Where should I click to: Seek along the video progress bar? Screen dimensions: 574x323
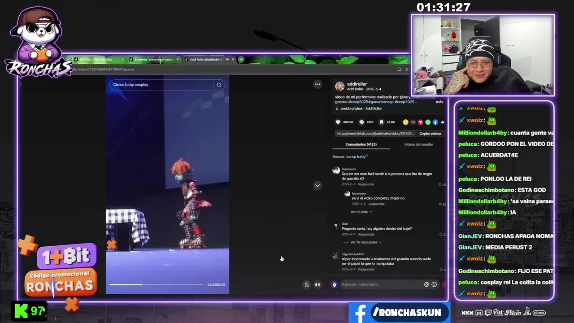point(156,284)
